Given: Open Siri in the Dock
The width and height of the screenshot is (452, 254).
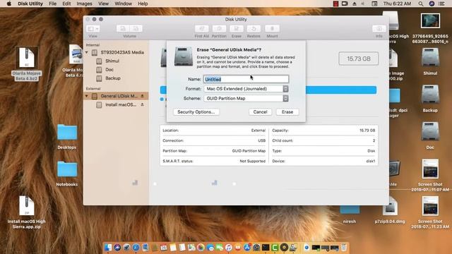Looking at the screenshot, I should point(117,248).
